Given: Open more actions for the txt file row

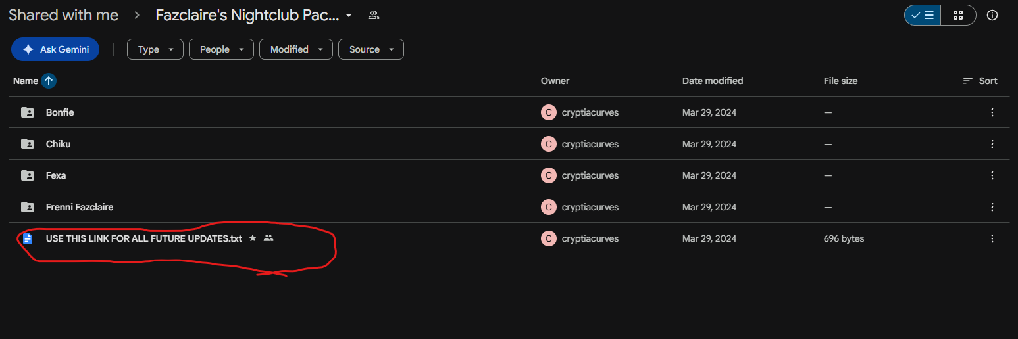Looking at the screenshot, I should click(992, 238).
